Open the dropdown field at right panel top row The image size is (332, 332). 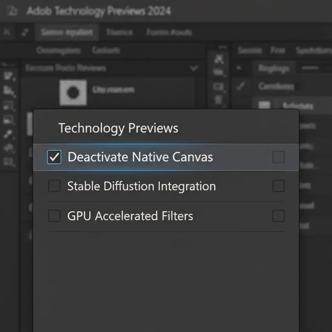[273, 68]
